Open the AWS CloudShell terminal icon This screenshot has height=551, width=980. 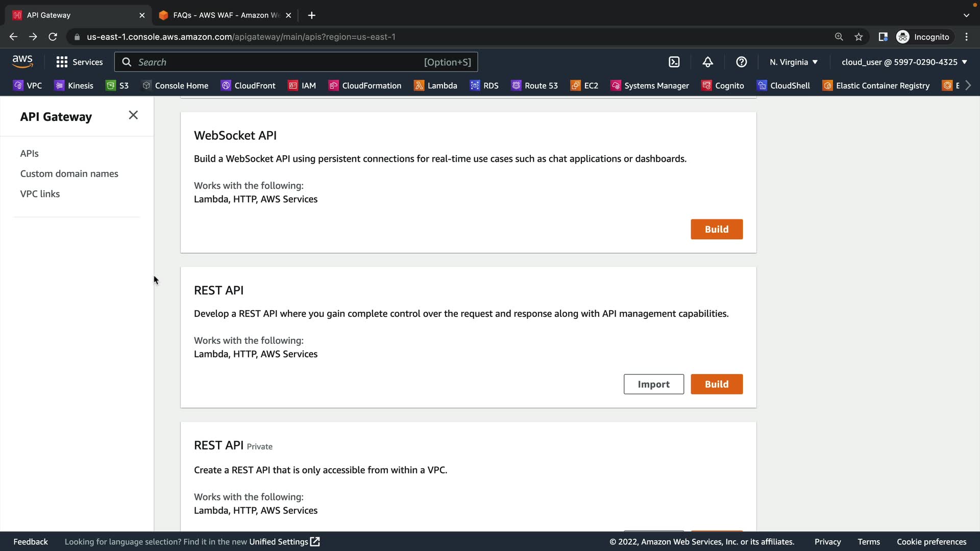pyautogui.click(x=674, y=62)
